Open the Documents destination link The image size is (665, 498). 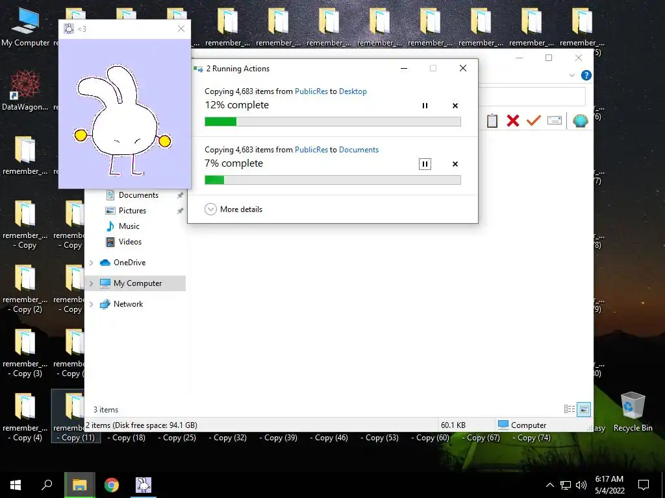pyautogui.click(x=358, y=150)
